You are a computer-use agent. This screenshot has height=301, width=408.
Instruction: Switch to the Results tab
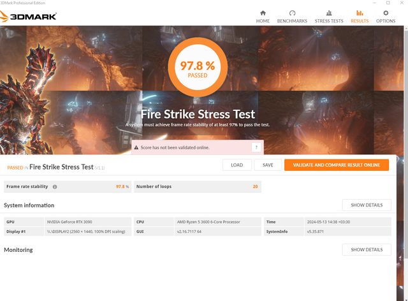pyautogui.click(x=360, y=16)
